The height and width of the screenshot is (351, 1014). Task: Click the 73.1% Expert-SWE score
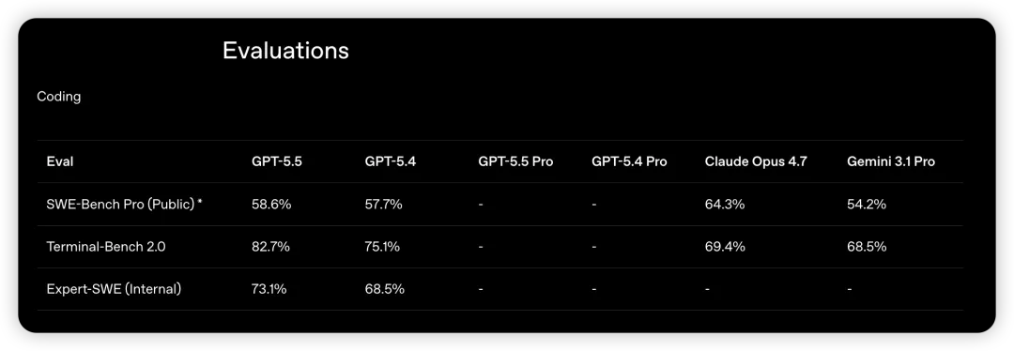tap(269, 289)
